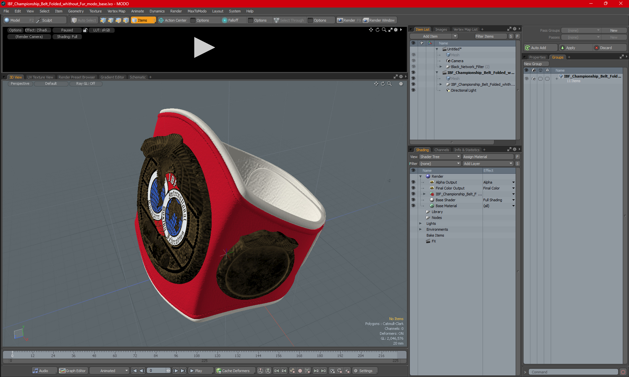Expand Environments in Shader Tree
This screenshot has width=629, height=377.
[x=420, y=229]
